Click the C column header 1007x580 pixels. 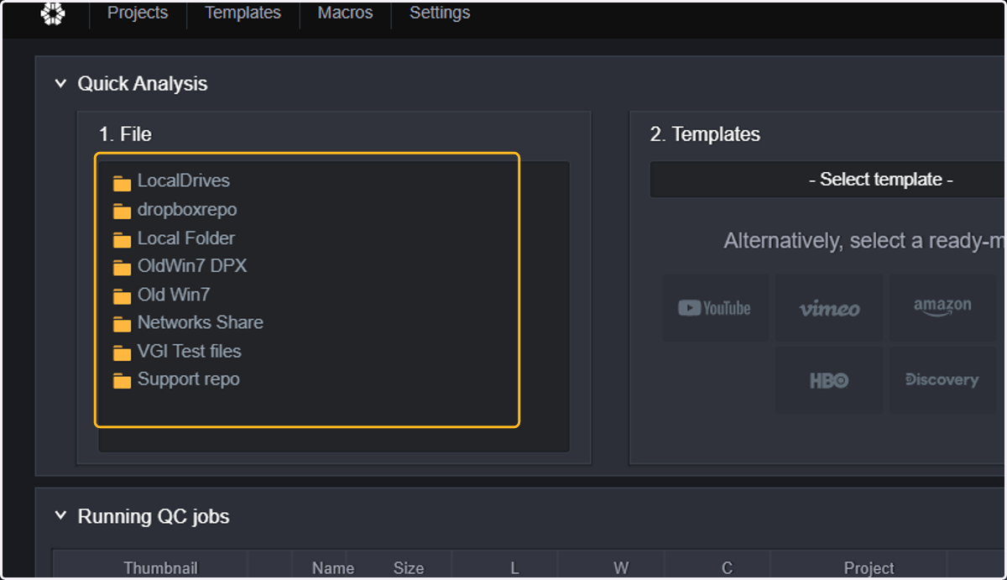tap(727, 568)
